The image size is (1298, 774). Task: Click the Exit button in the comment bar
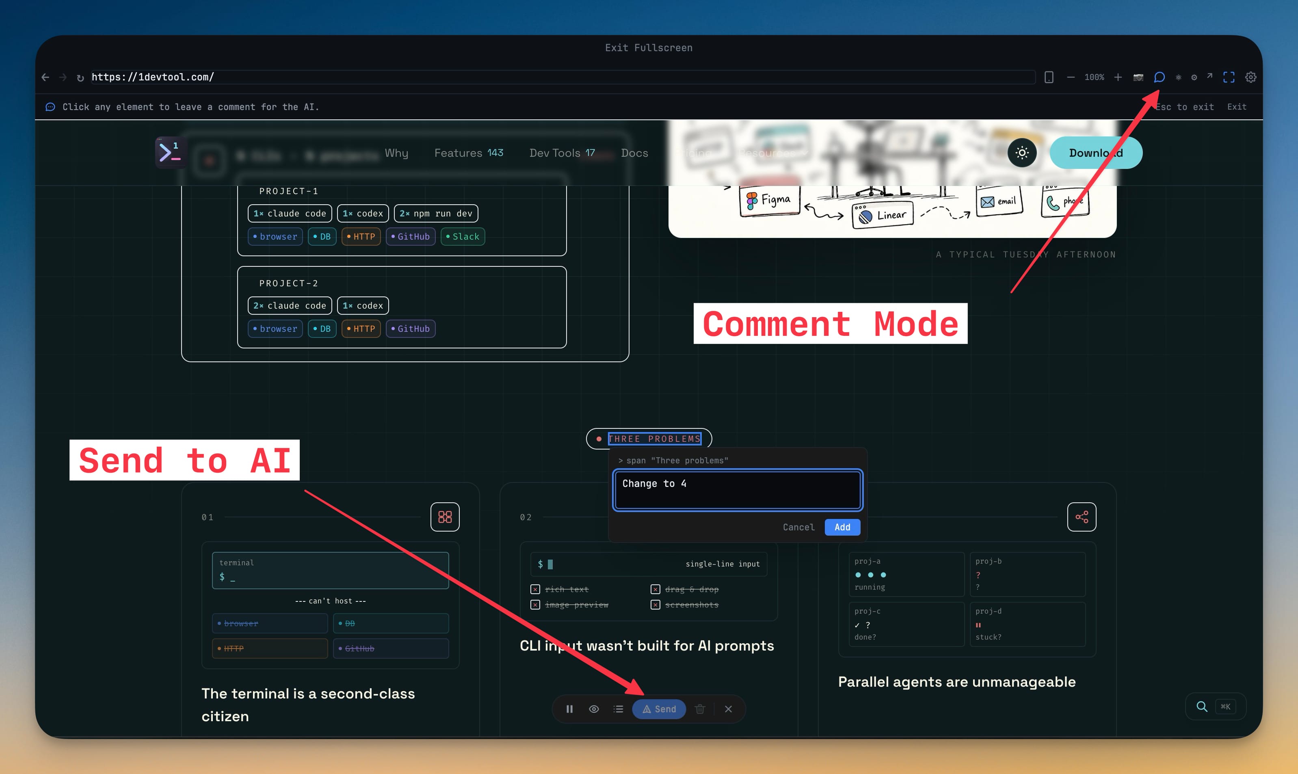(1236, 106)
